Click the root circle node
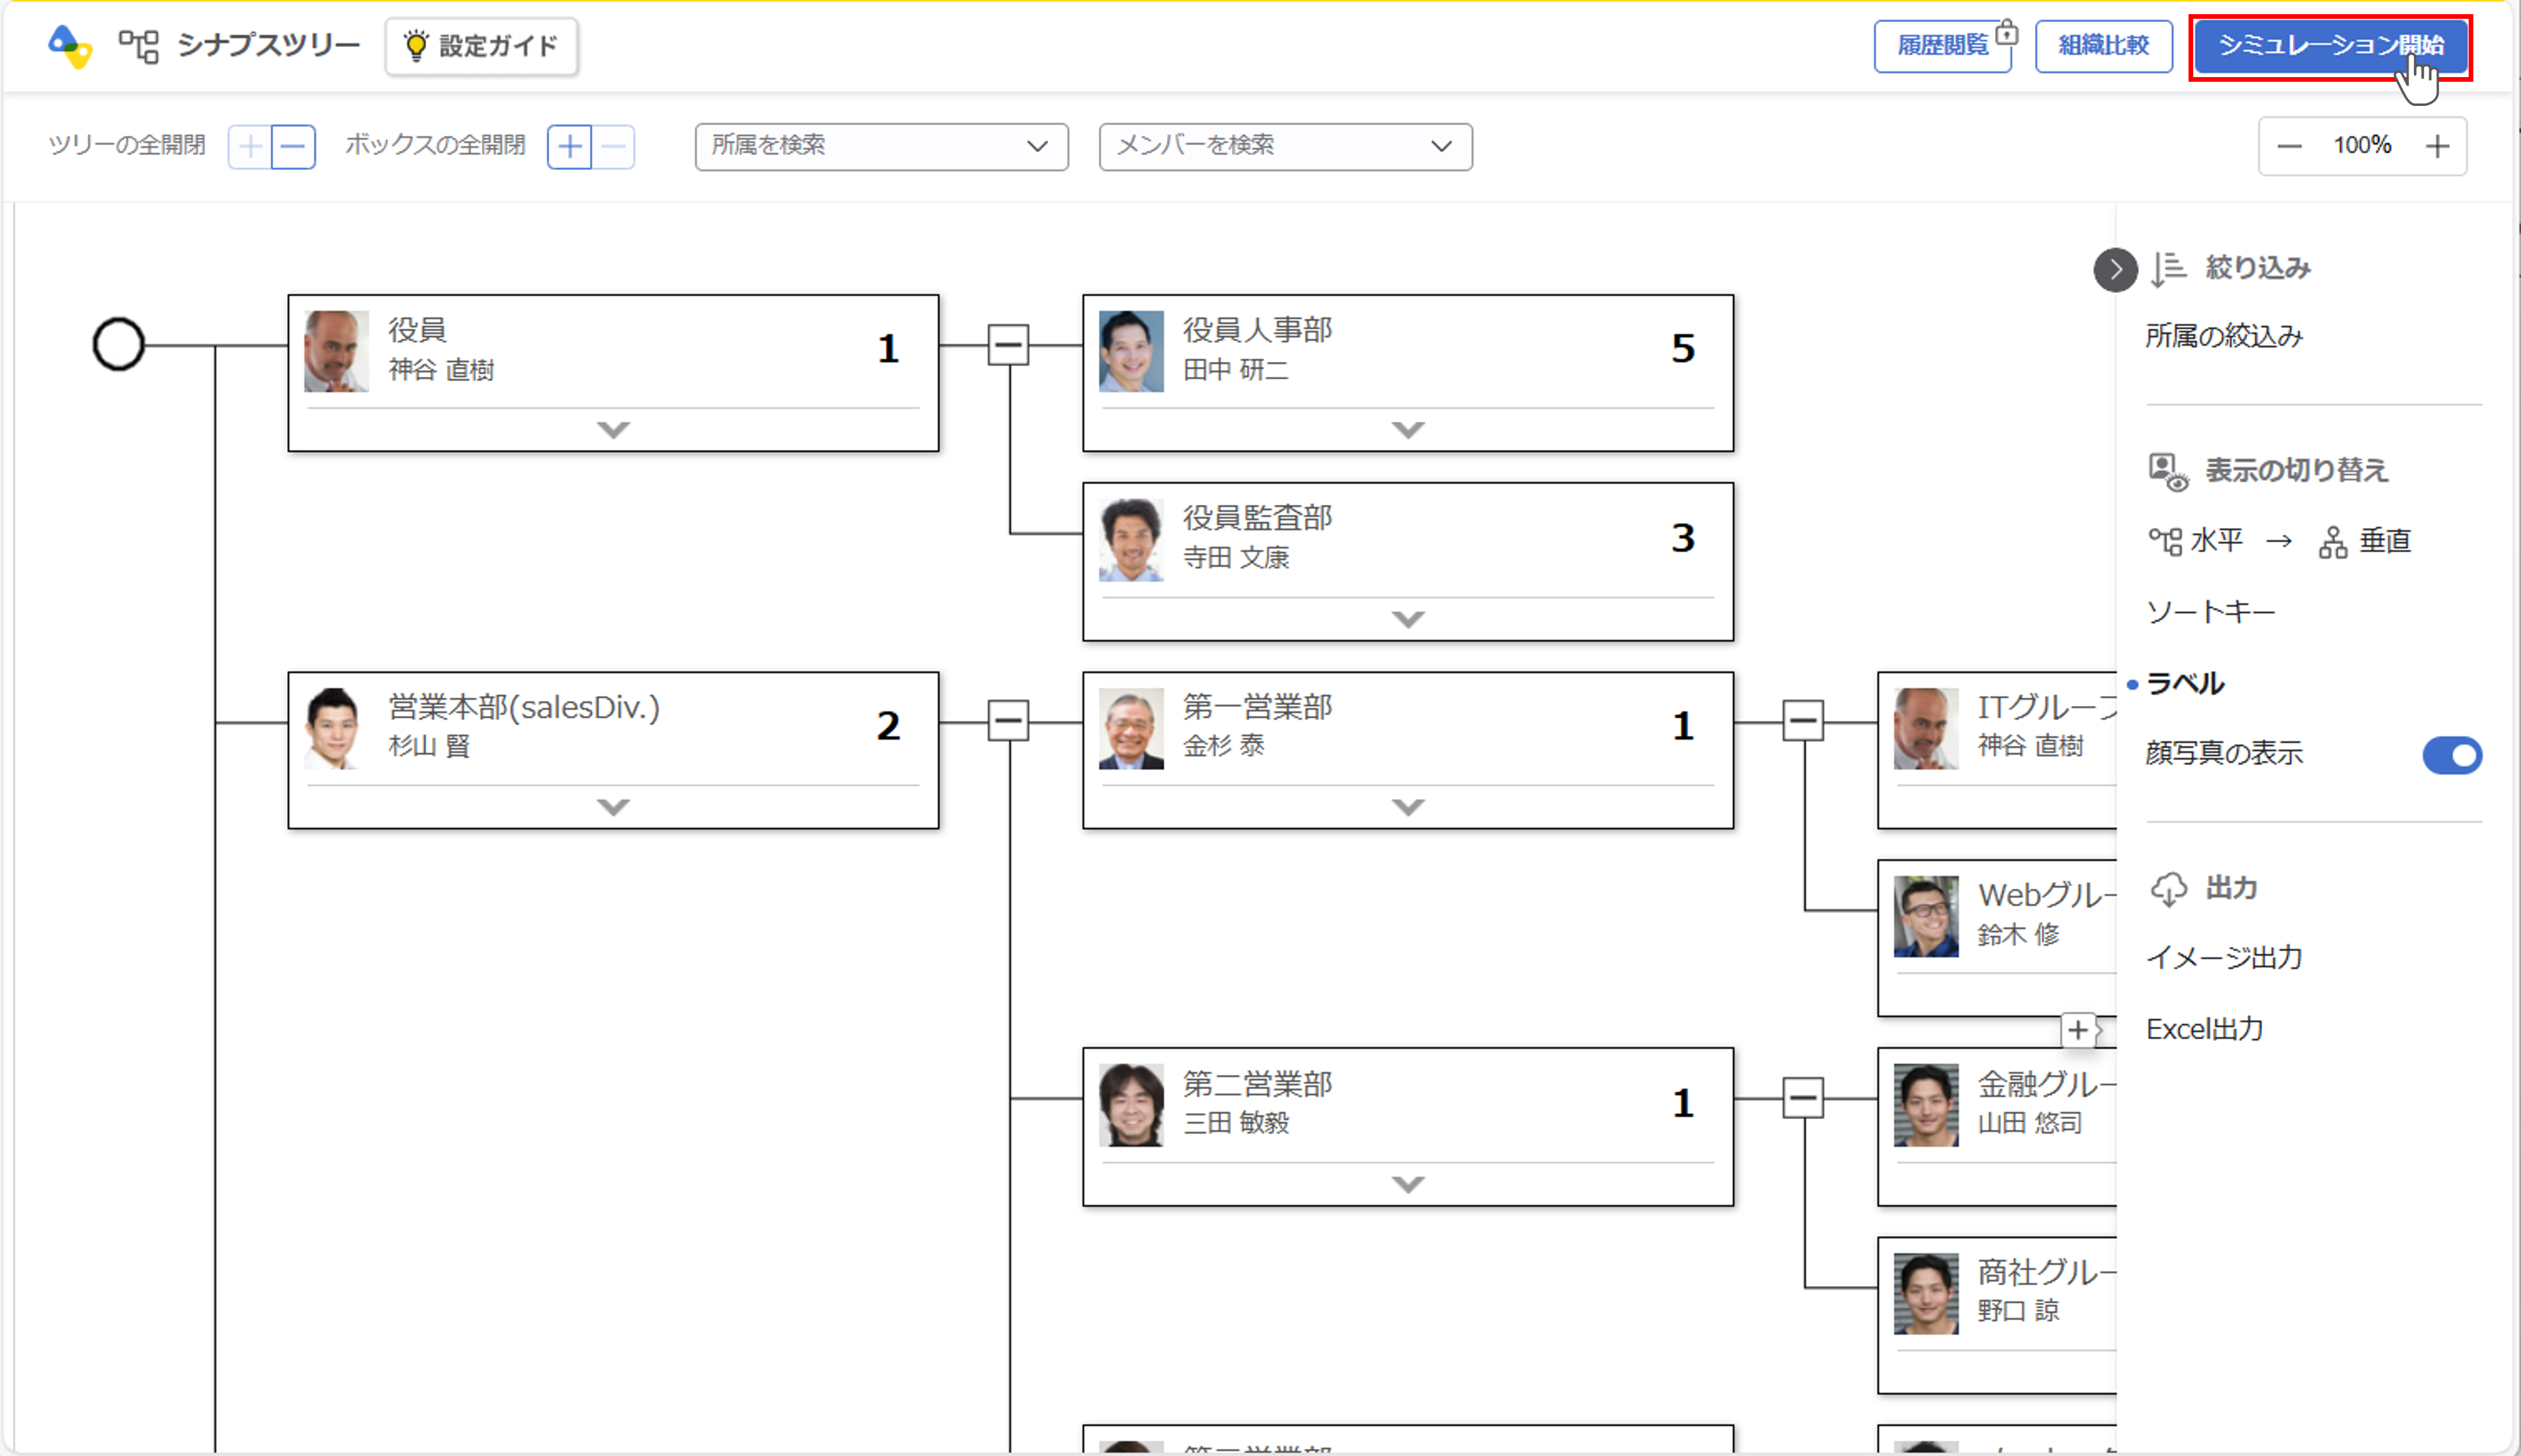The width and height of the screenshot is (2521, 1456). click(119, 344)
